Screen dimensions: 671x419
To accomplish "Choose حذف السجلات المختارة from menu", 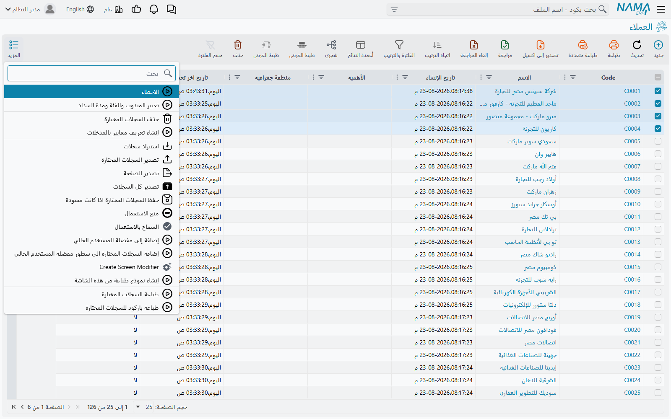I will [x=92, y=119].
